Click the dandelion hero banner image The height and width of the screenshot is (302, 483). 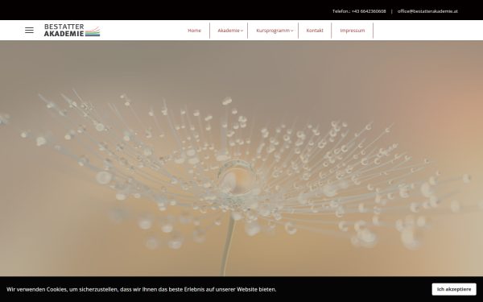point(242,159)
